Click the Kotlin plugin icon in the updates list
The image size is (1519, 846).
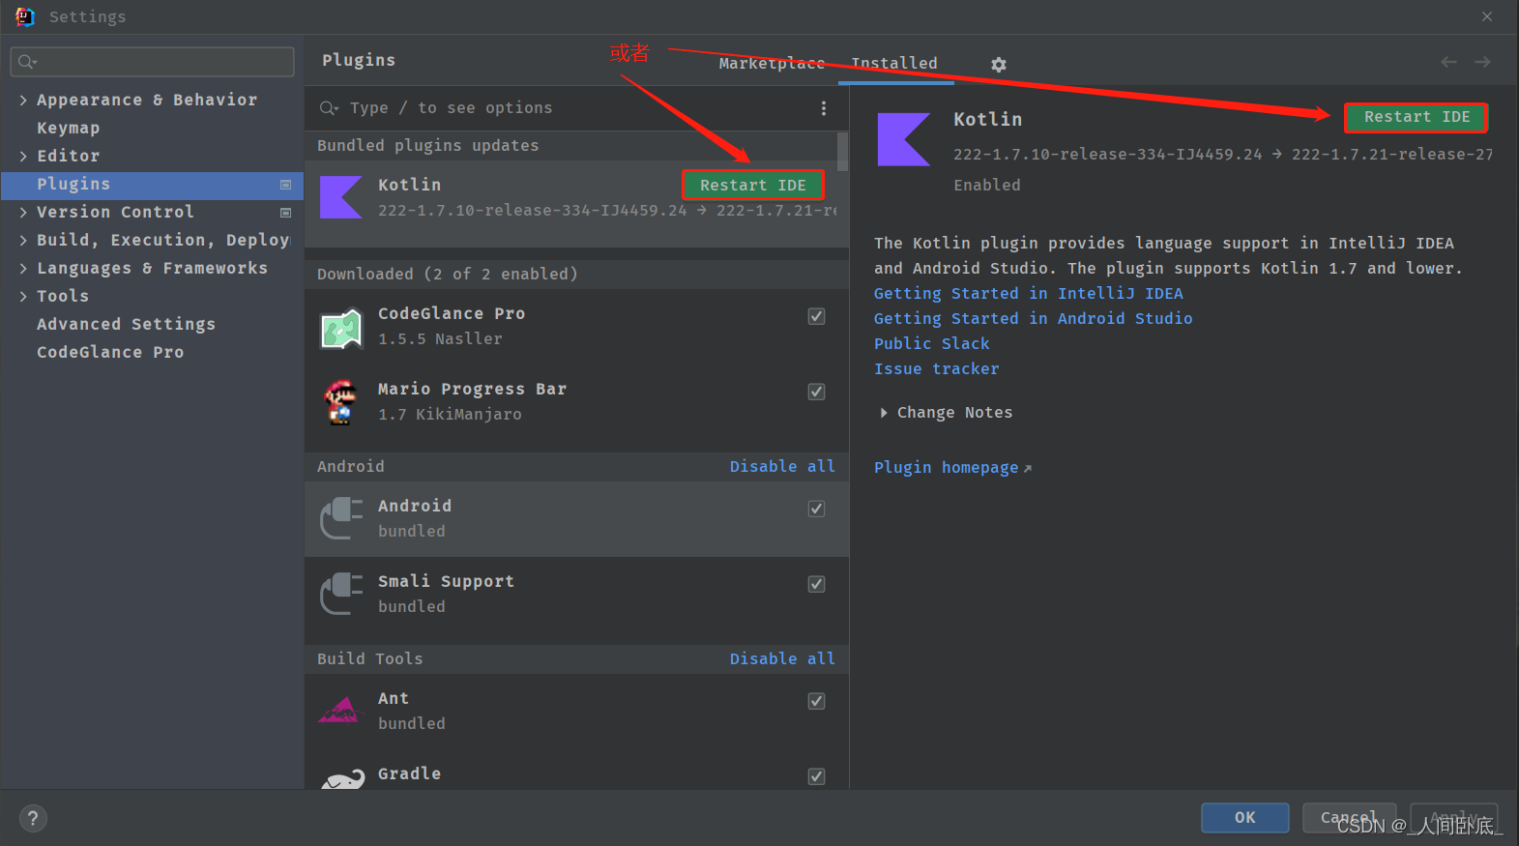[341, 197]
